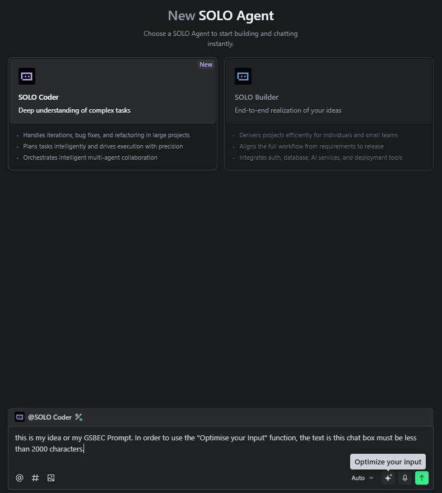Click the microphone voice input icon

click(405, 478)
